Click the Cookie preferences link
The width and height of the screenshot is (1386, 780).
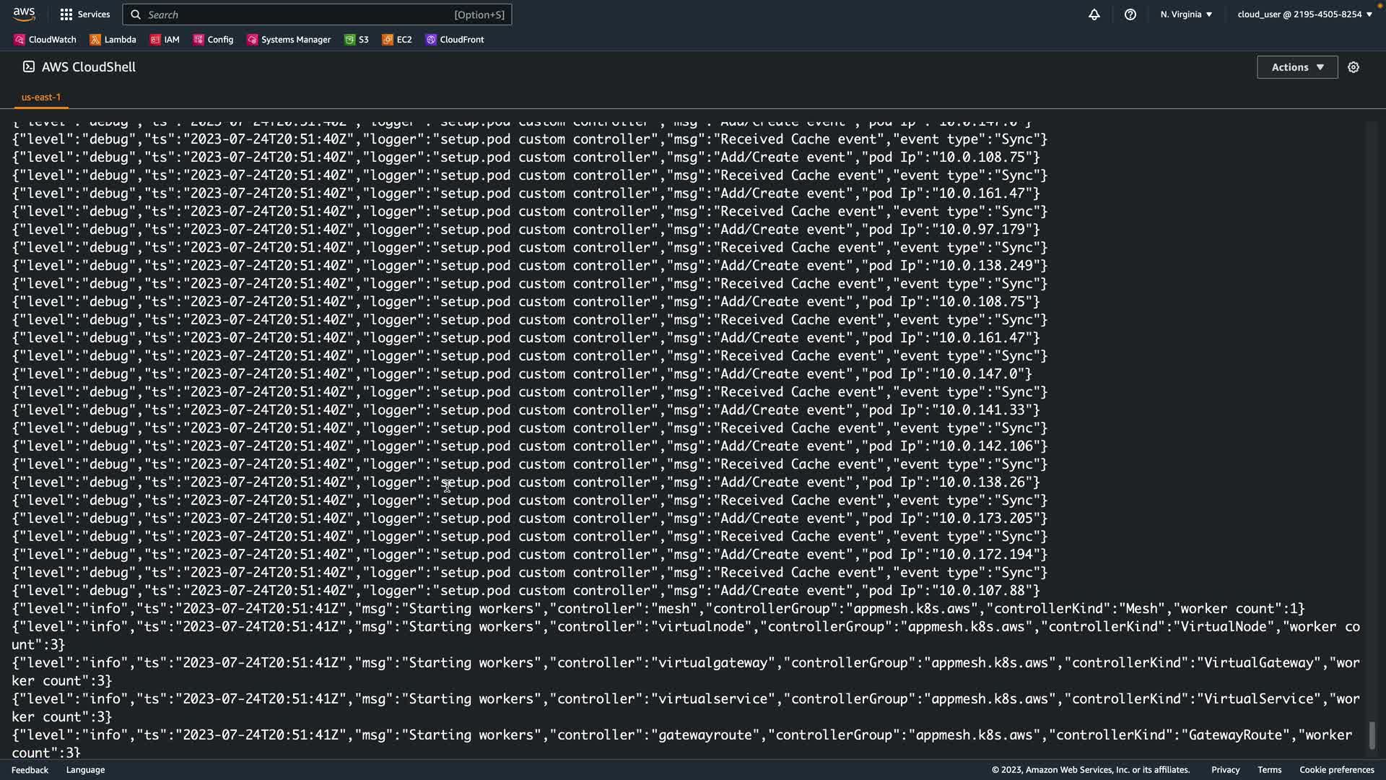coord(1336,770)
